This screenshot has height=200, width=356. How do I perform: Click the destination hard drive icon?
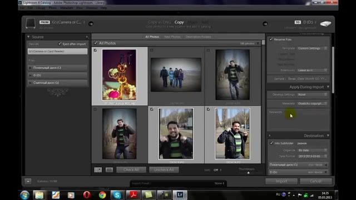point(325,23)
